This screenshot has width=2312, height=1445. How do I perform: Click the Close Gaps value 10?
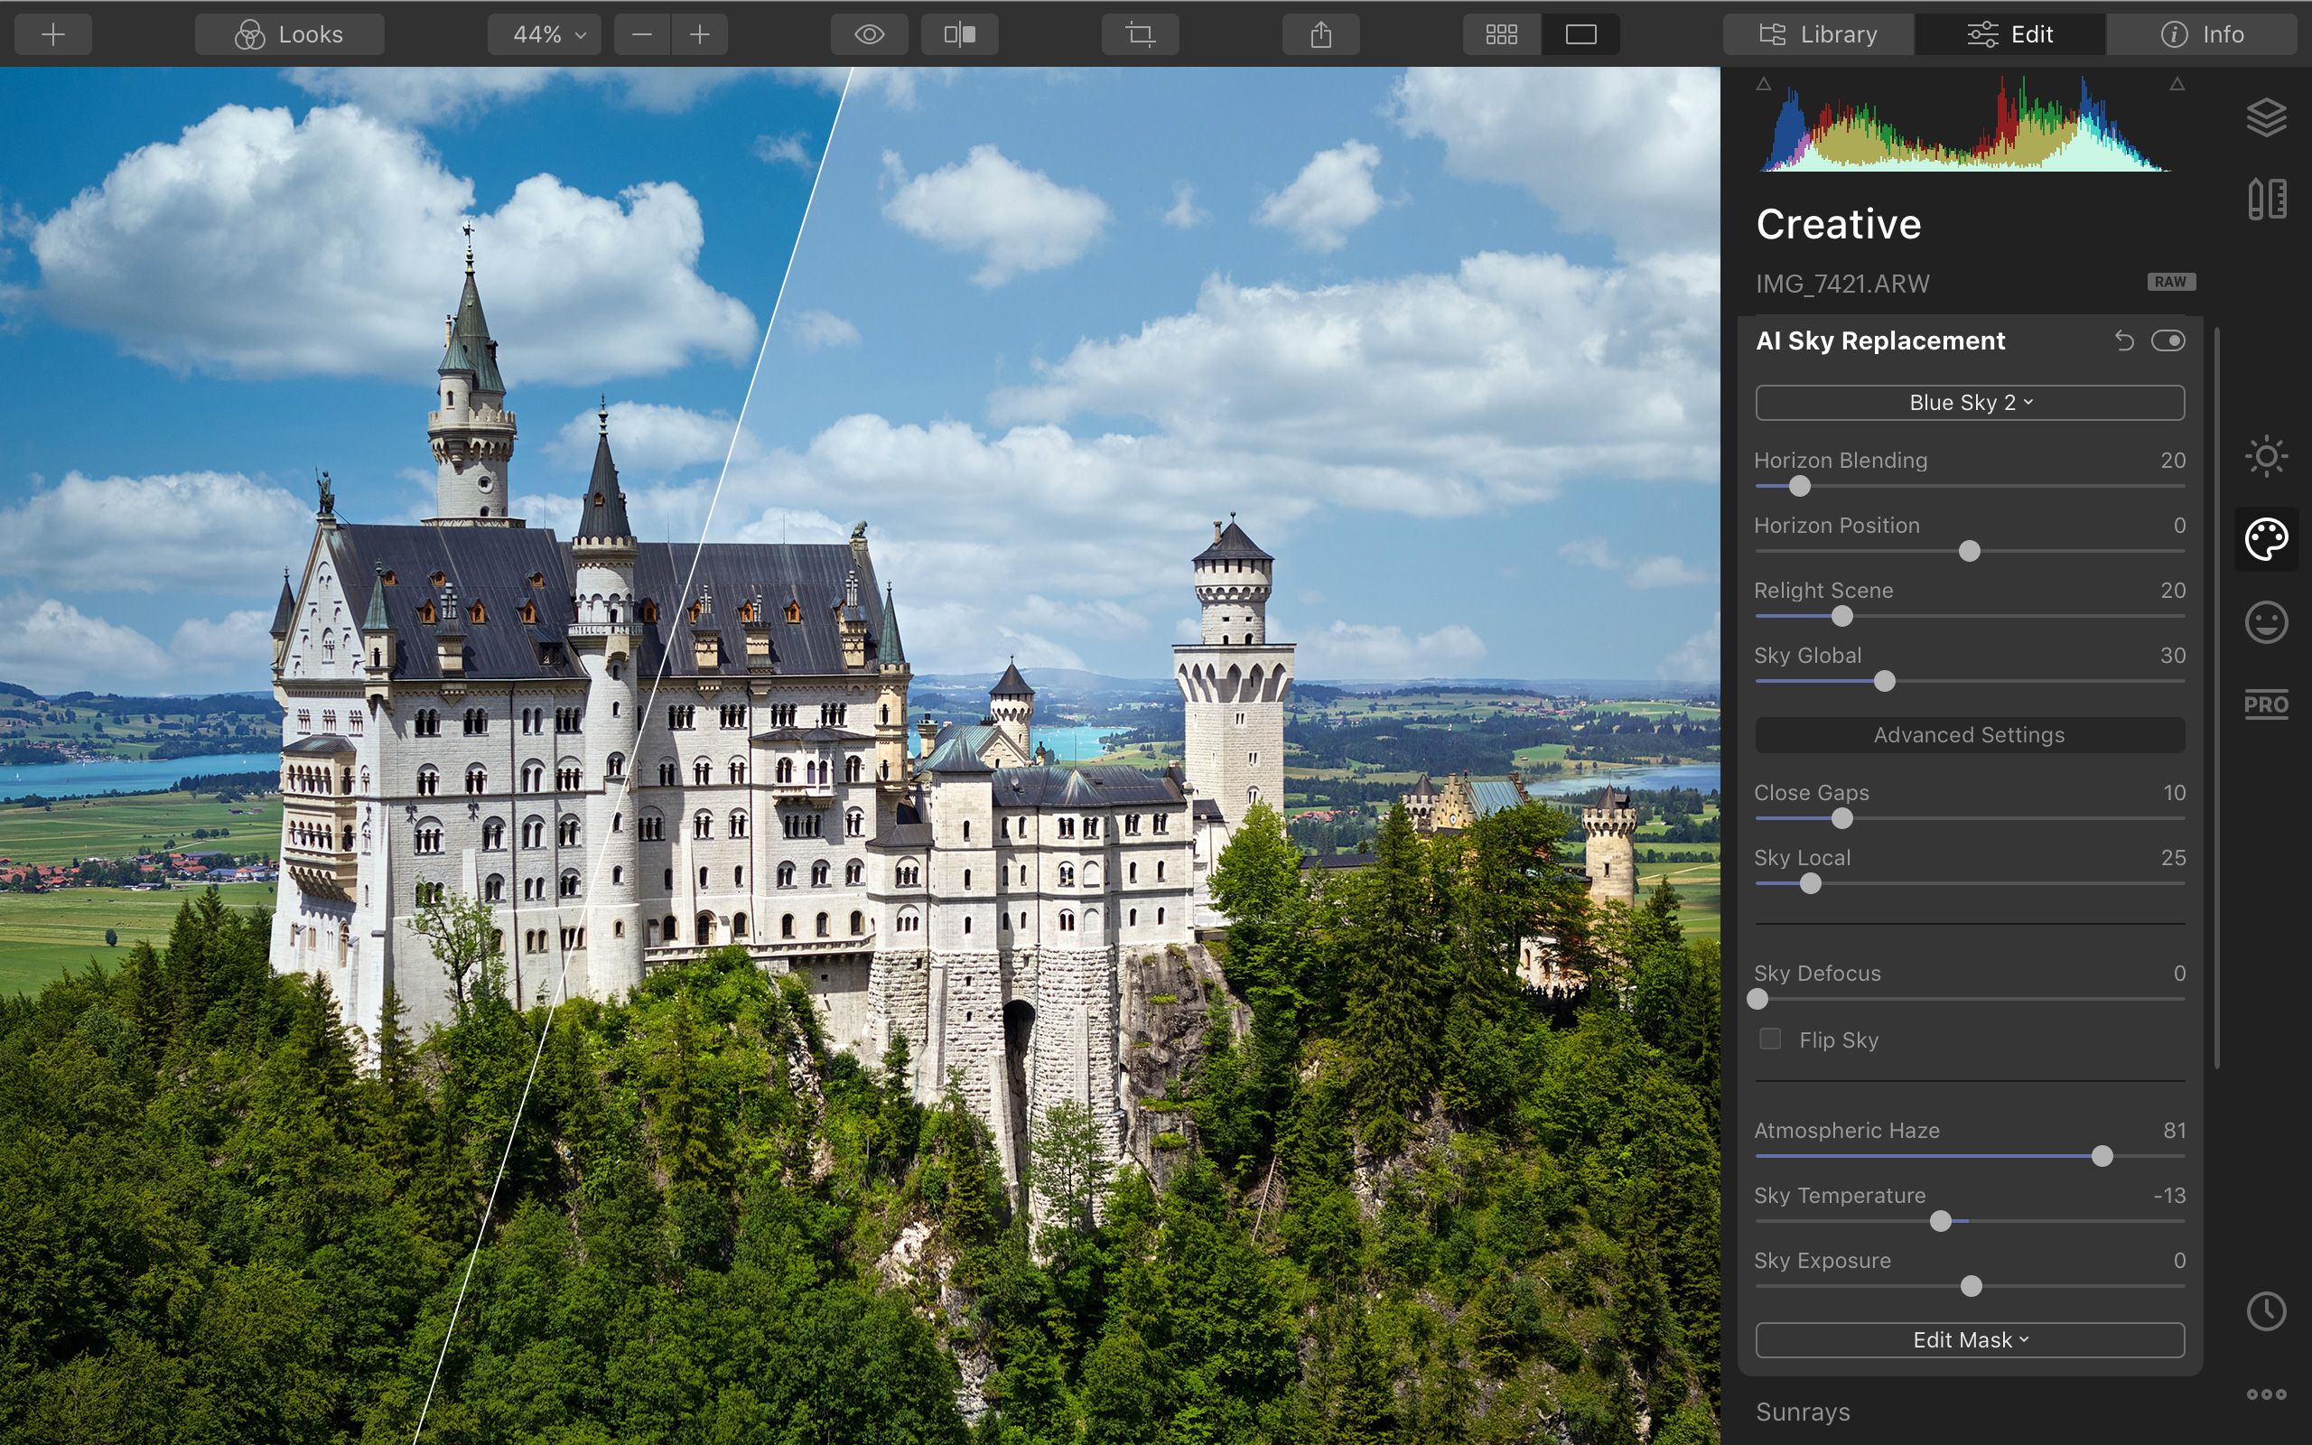click(2175, 793)
